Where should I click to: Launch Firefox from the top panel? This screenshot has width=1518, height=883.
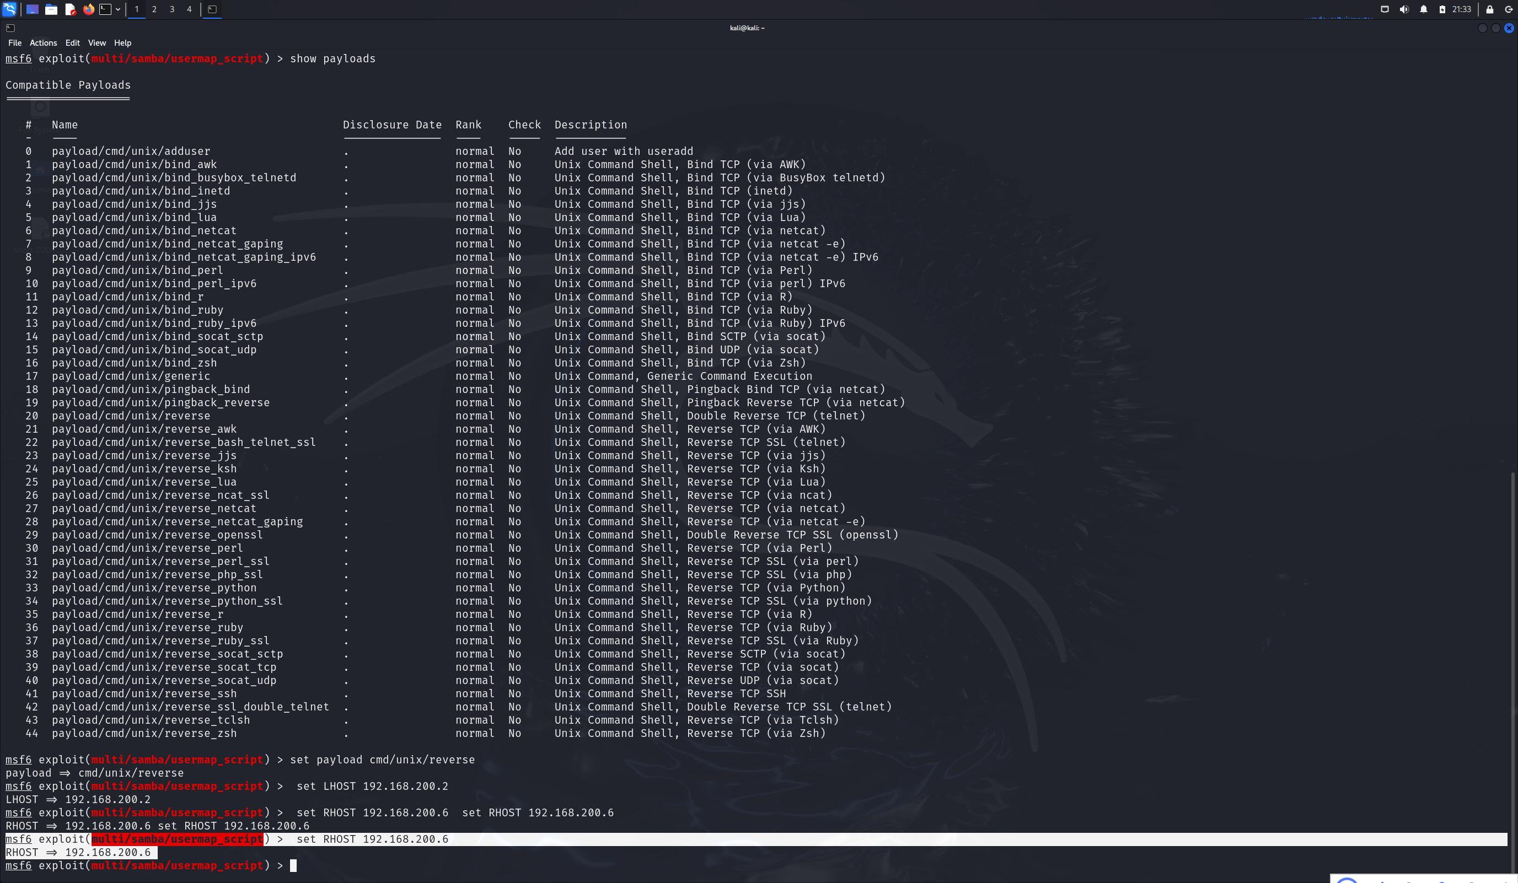[x=89, y=9]
